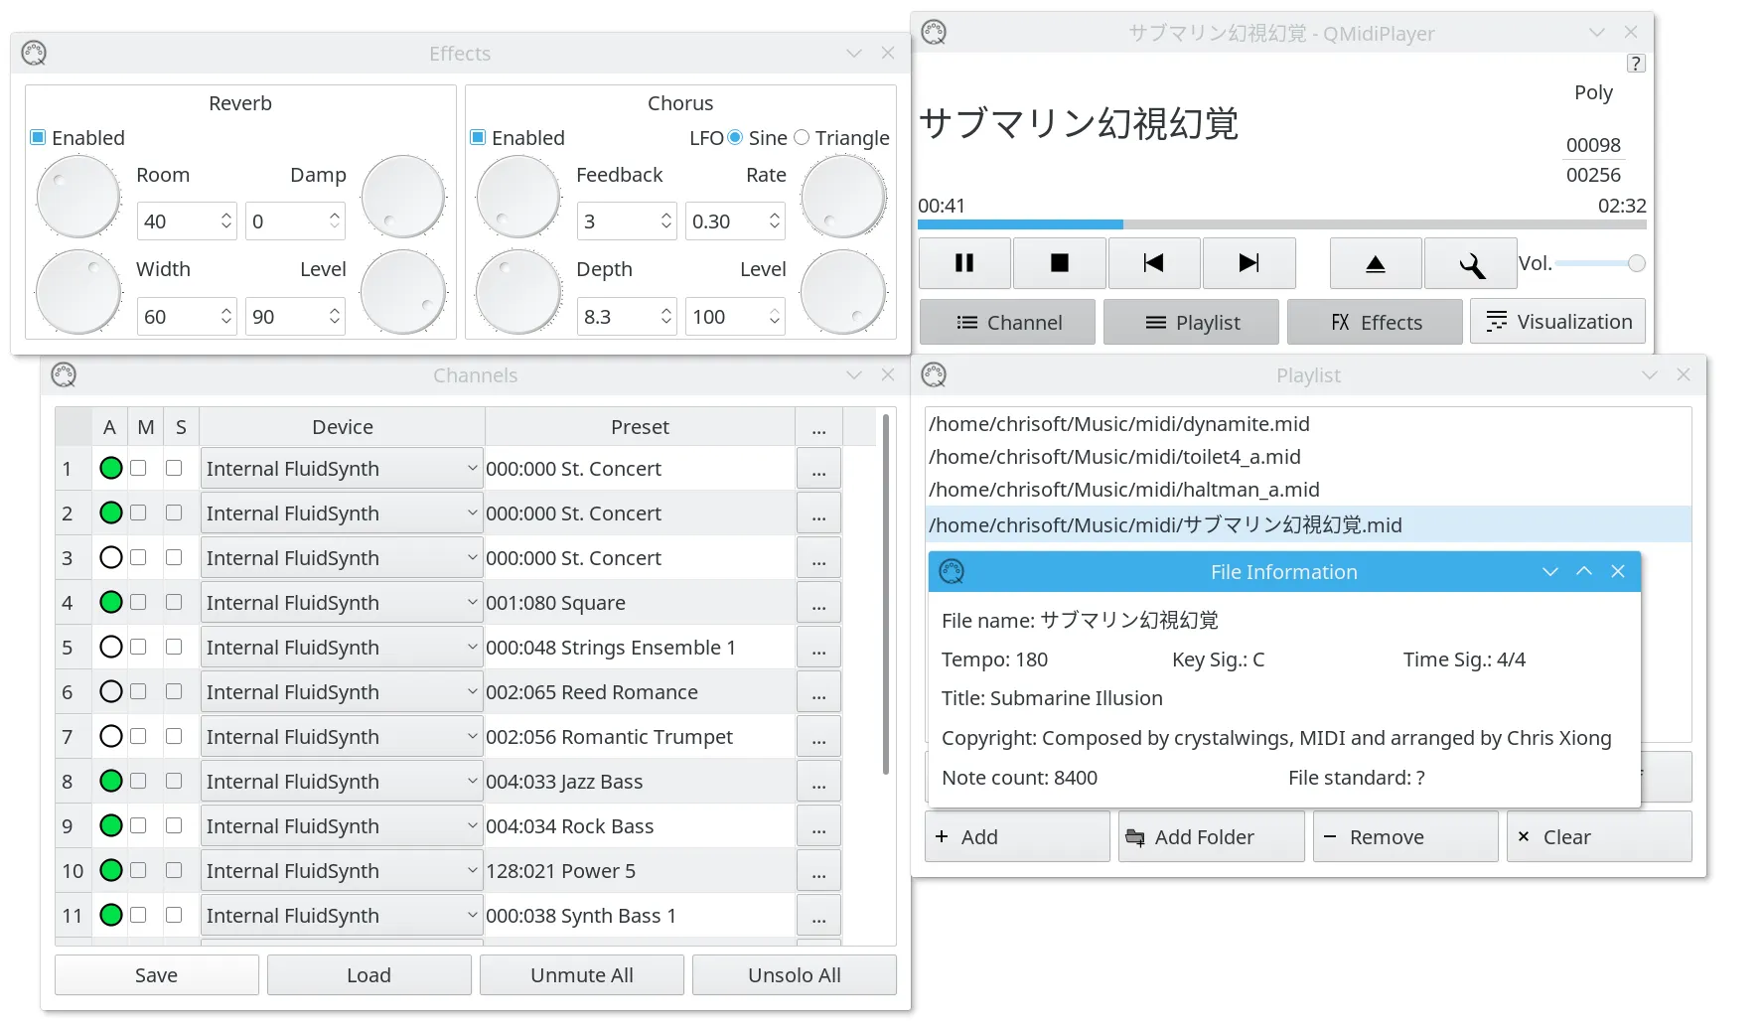The height and width of the screenshot is (1027, 1762).
Task: Skip to previous track
Action: click(x=1154, y=263)
